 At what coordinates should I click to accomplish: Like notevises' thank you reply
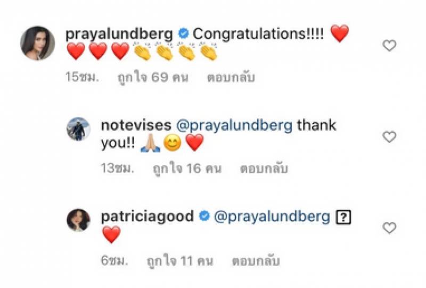(x=389, y=137)
